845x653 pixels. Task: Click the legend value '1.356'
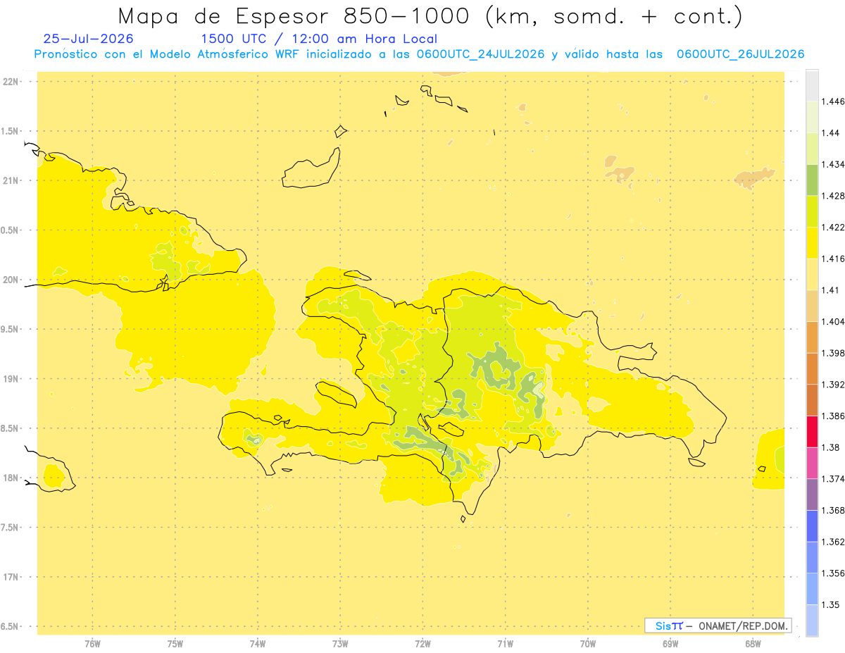pos(832,573)
